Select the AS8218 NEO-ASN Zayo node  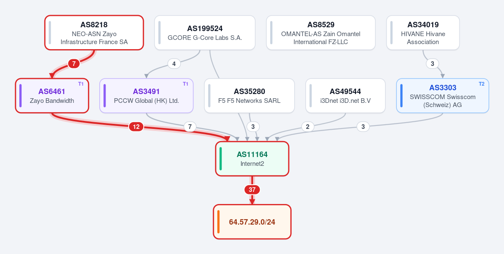(x=94, y=33)
